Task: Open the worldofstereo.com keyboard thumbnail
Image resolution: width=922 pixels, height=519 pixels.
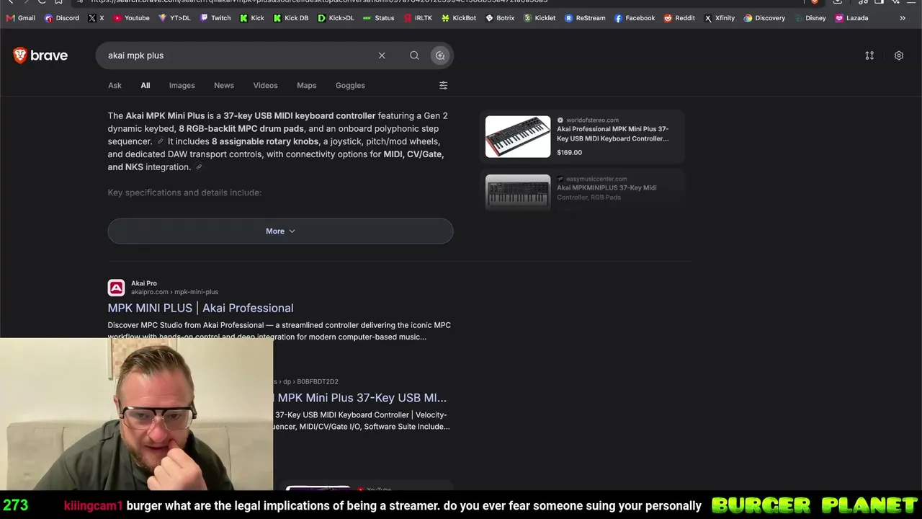Action: click(x=518, y=136)
